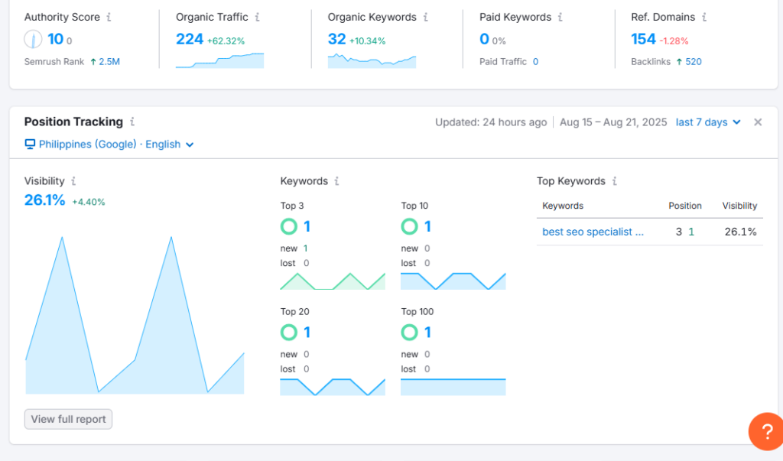The height and width of the screenshot is (461, 783).
Task: Click info icon next to Visibility
Action: (73, 181)
